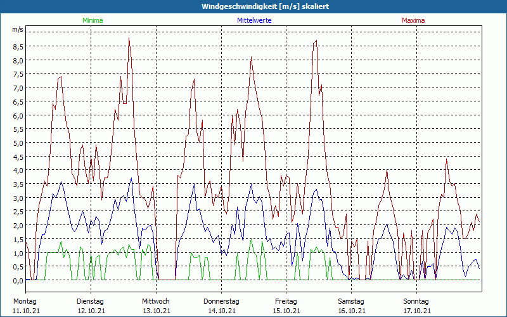Click the 8,0 y-axis value
Image resolution: width=507 pixels, height=317 pixels.
[18, 60]
